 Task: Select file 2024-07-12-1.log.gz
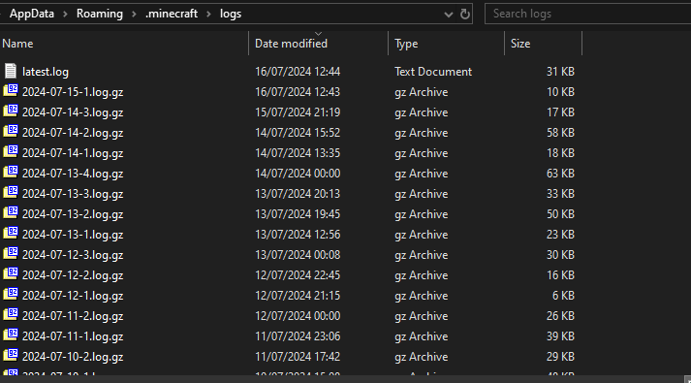(x=73, y=296)
